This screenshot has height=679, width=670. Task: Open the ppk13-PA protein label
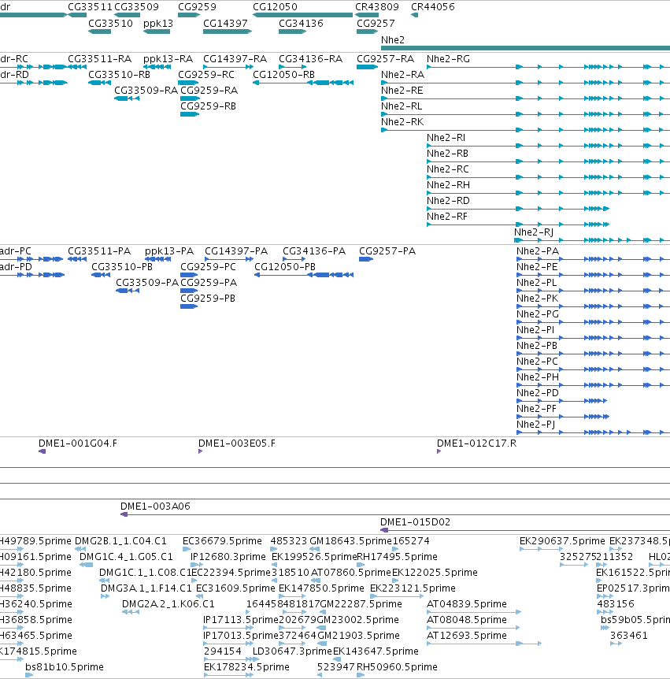168,251
